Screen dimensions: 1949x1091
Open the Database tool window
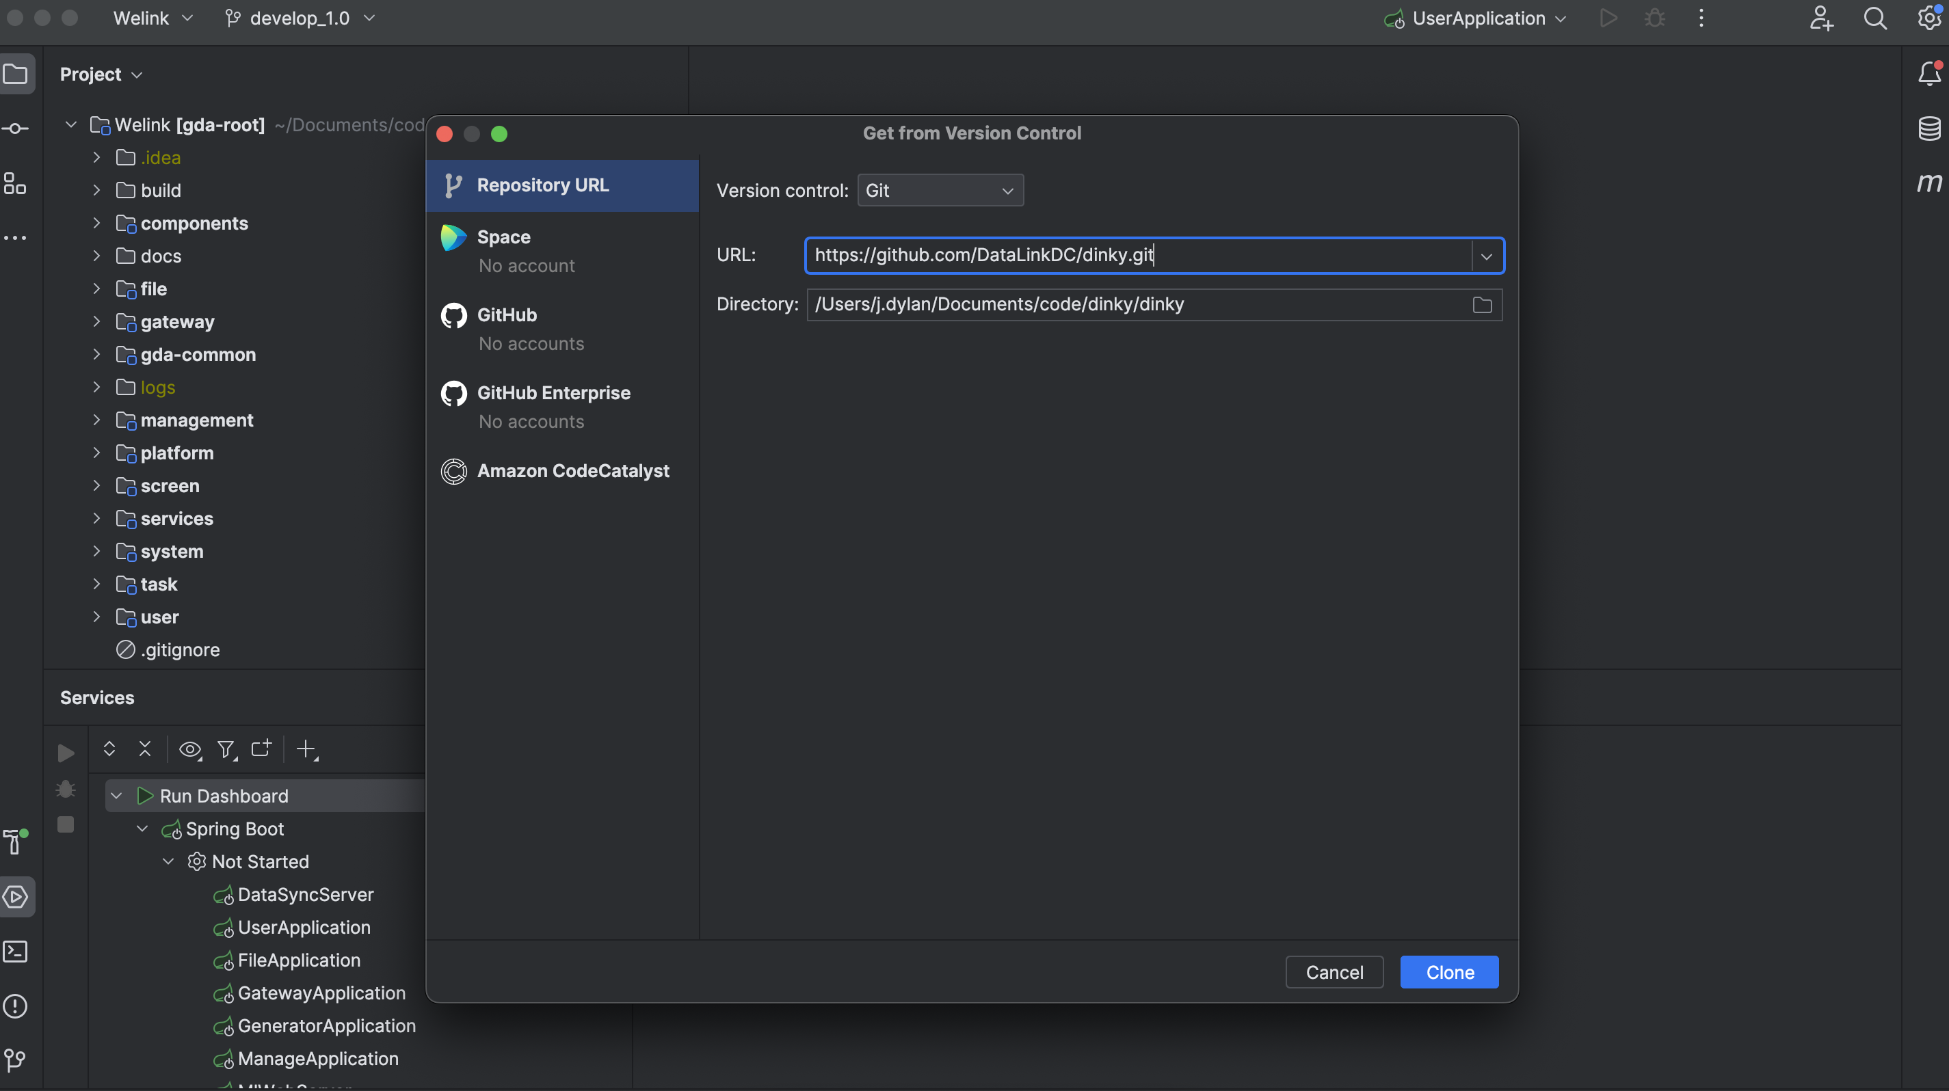point(1928,128)
